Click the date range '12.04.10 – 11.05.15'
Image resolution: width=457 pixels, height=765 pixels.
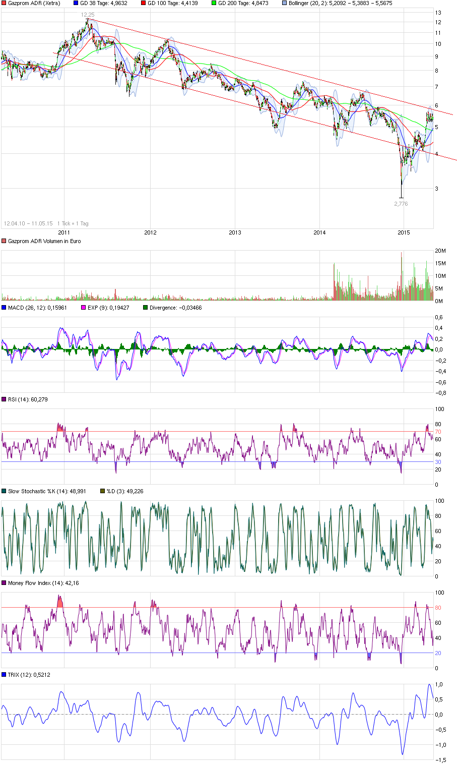click(28, 223)
